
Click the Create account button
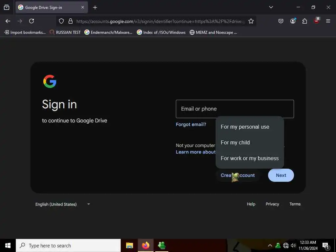(x=238, y=175)
